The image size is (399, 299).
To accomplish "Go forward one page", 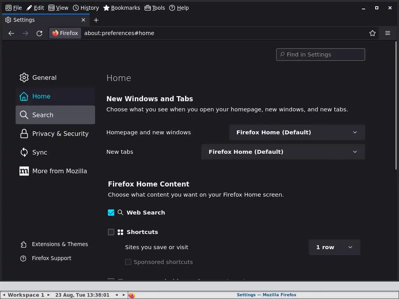I will point(25,33).
